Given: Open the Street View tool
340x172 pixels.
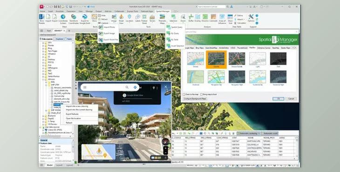Looking at the screenshot, I should tap(122, 19).
